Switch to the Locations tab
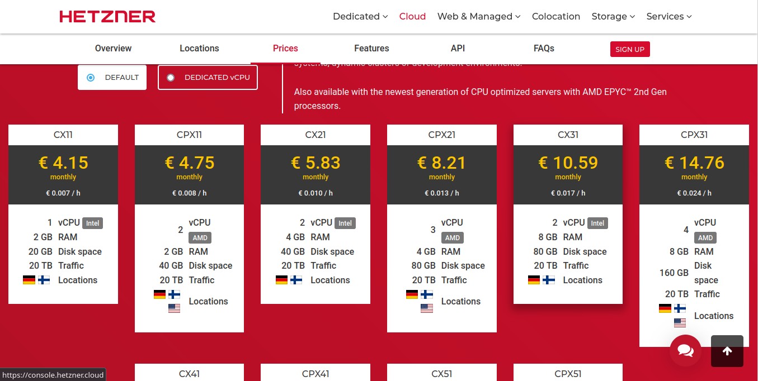Viewport: 758px width, 381px height. pos(199,49)
